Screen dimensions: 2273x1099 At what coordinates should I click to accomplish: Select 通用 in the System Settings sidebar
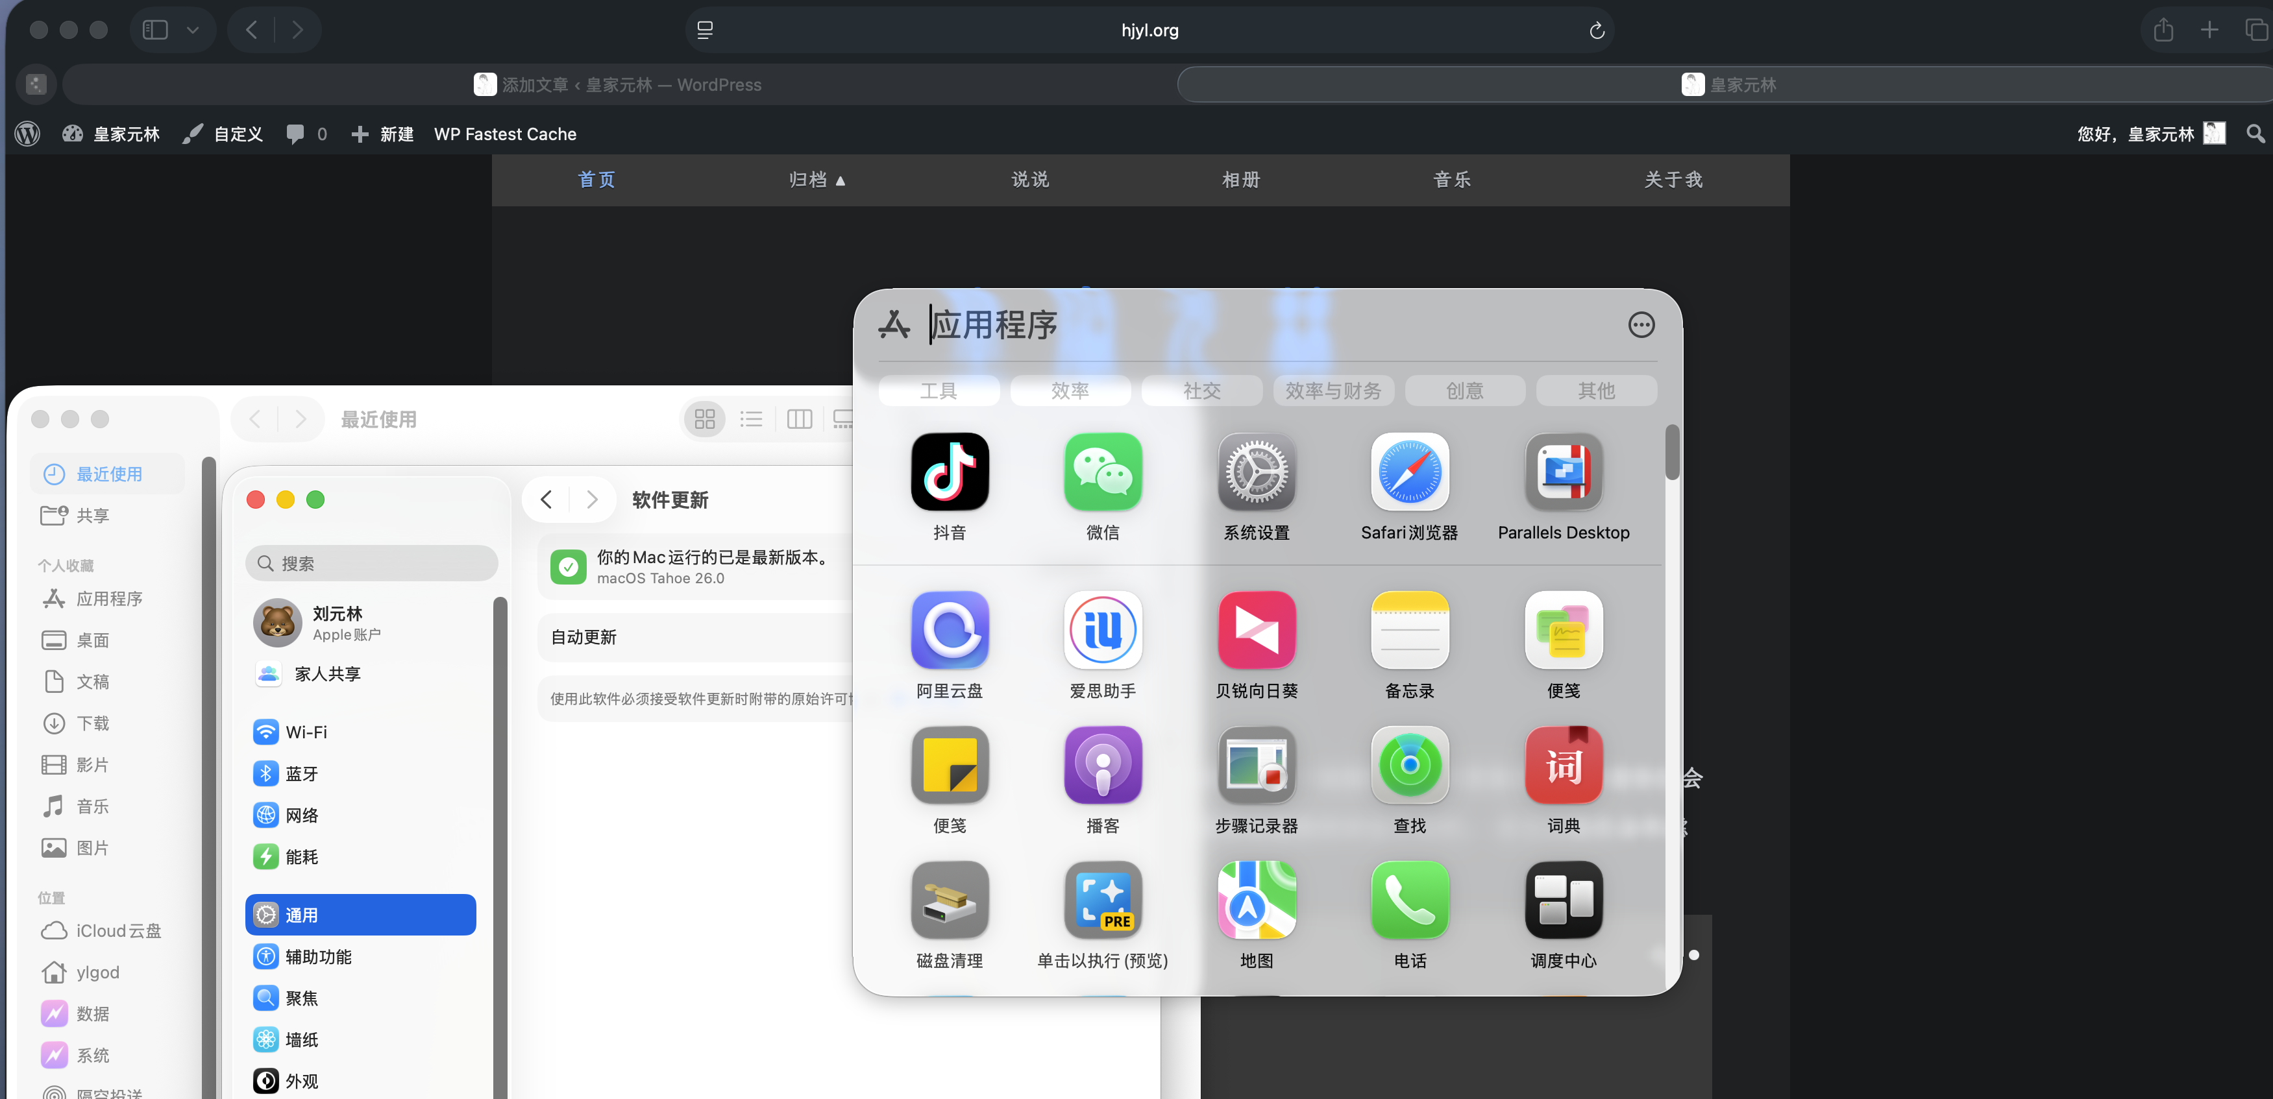(360, 915)
